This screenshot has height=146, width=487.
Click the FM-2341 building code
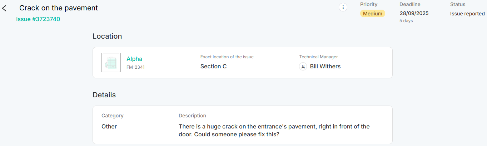(x=135, y=67)
